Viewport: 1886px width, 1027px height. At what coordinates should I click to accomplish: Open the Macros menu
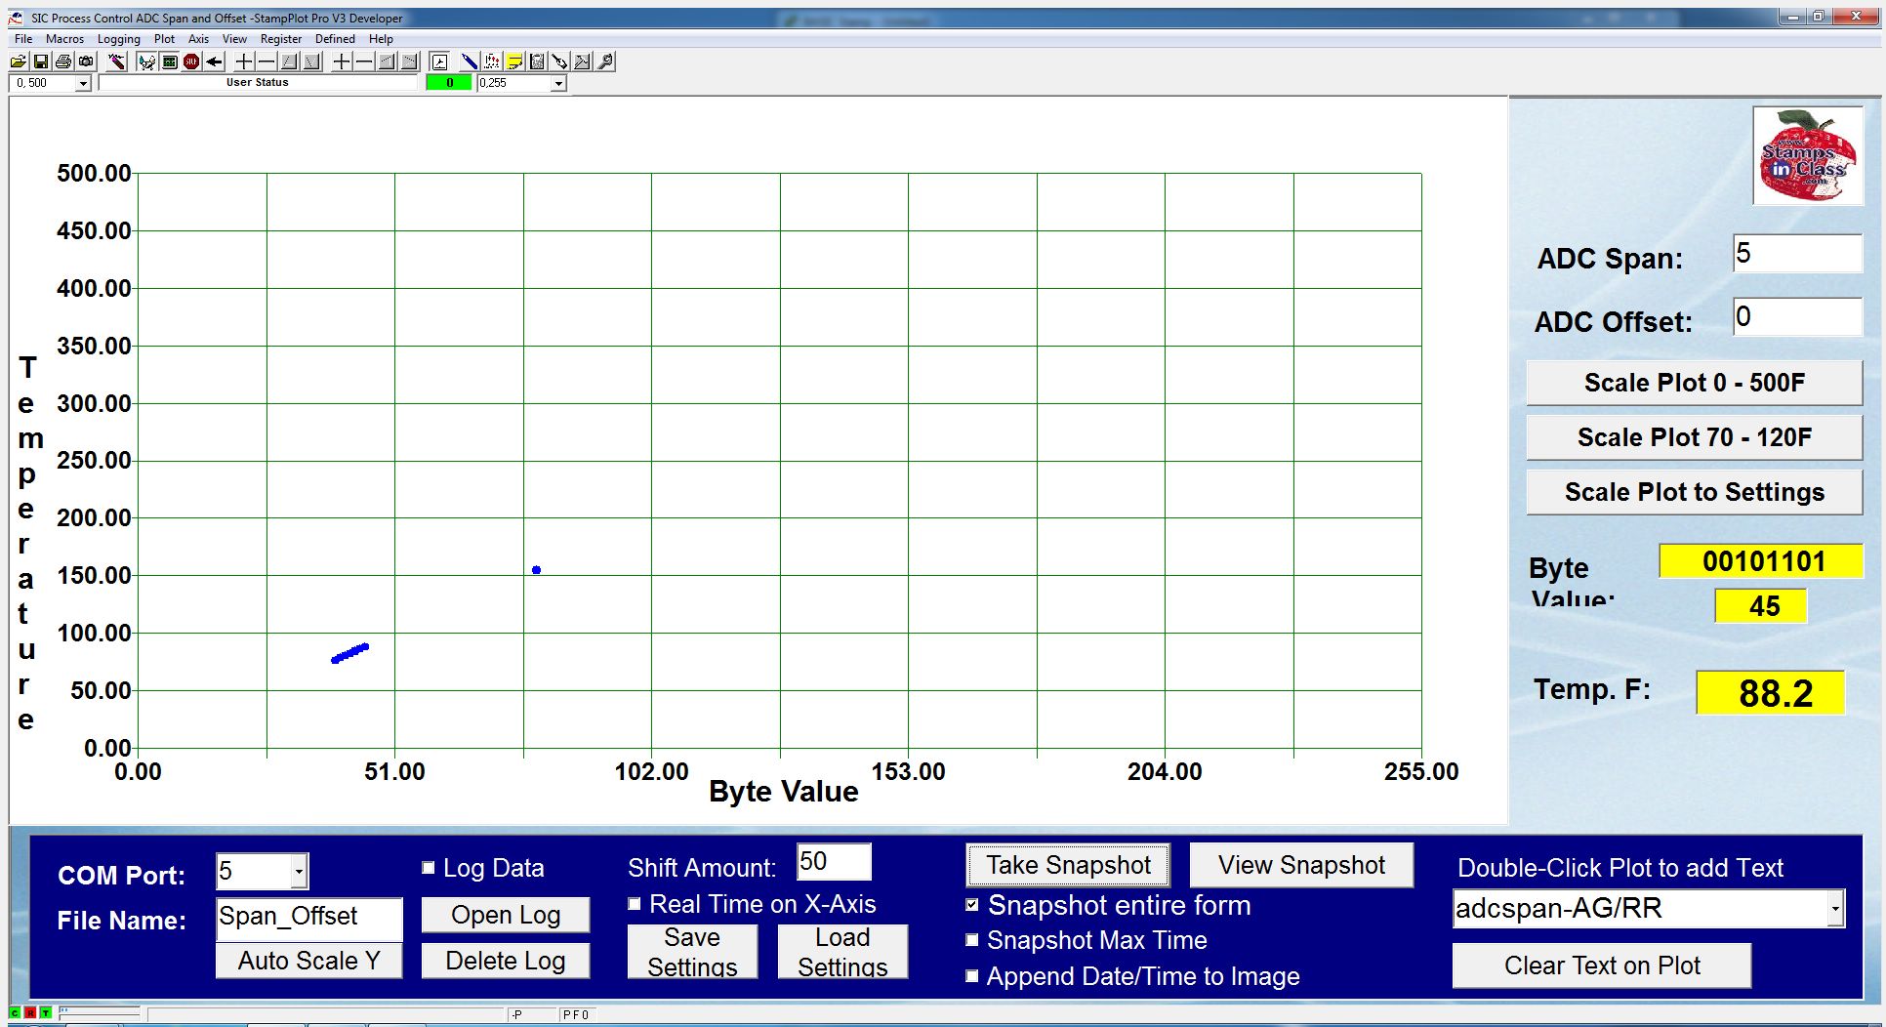(x=64, y=39)
